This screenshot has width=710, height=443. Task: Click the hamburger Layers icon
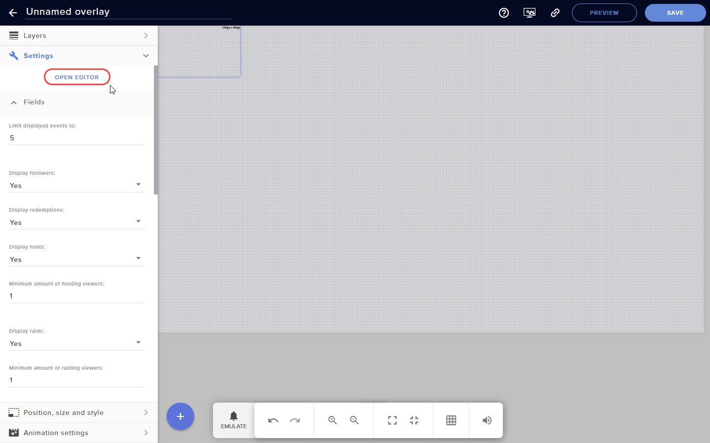point(14,35)
